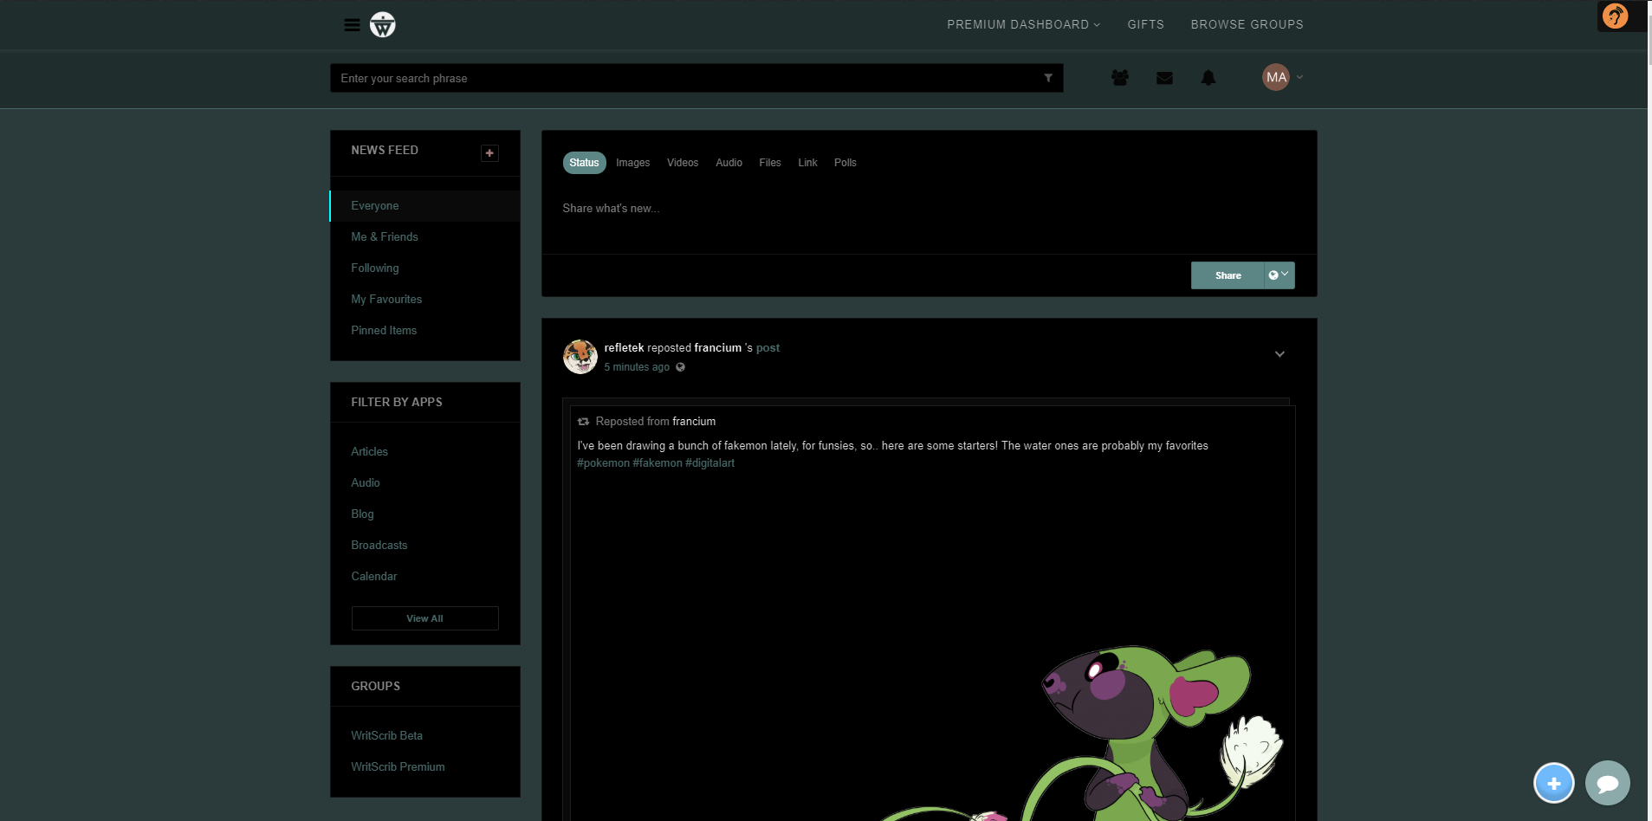Open the account dropdown arrow beside MA avatar

pos(1299,77)
